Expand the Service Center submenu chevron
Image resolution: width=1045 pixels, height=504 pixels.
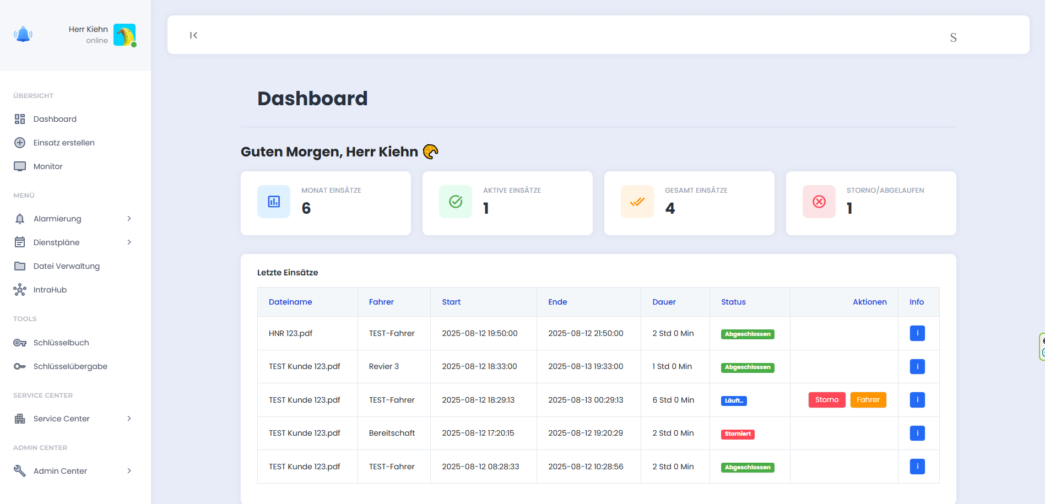pos(129,419)
